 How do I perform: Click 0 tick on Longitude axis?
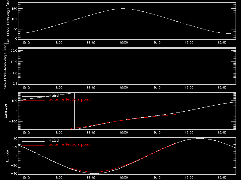tap(16, 111)
